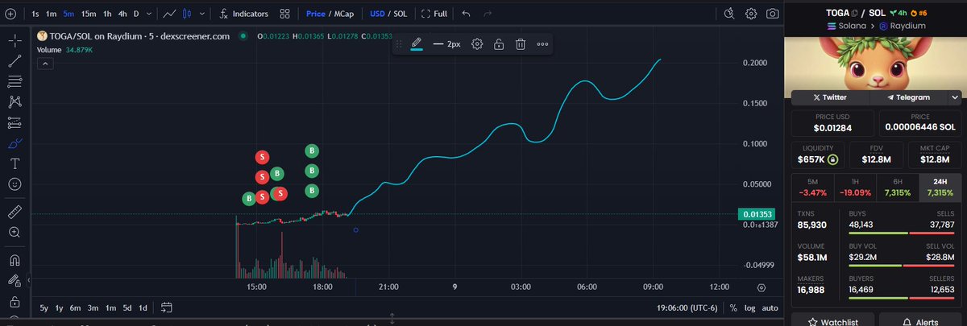Image resolution: width=967 pixels, height=326 pixels.
Task: Enter Full screen chart mode
Action: (433, 14)
